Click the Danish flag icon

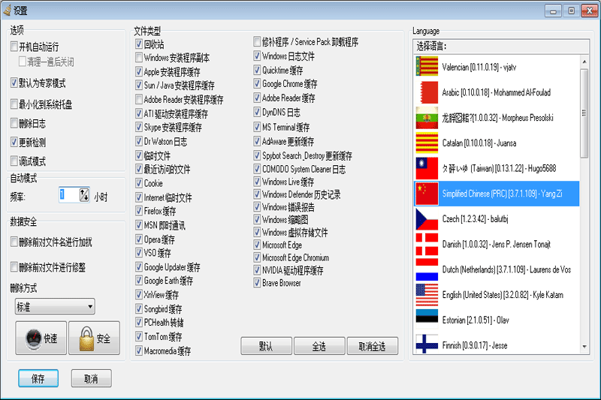tap(427, 244)
